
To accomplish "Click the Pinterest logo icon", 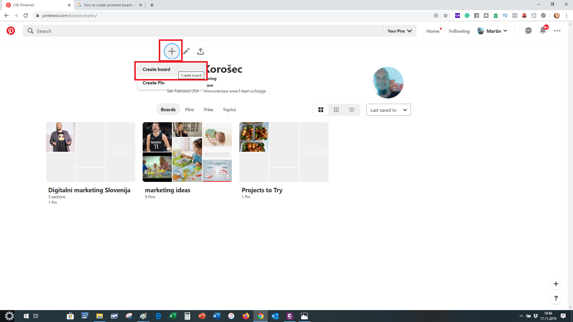I will (11, 31).
